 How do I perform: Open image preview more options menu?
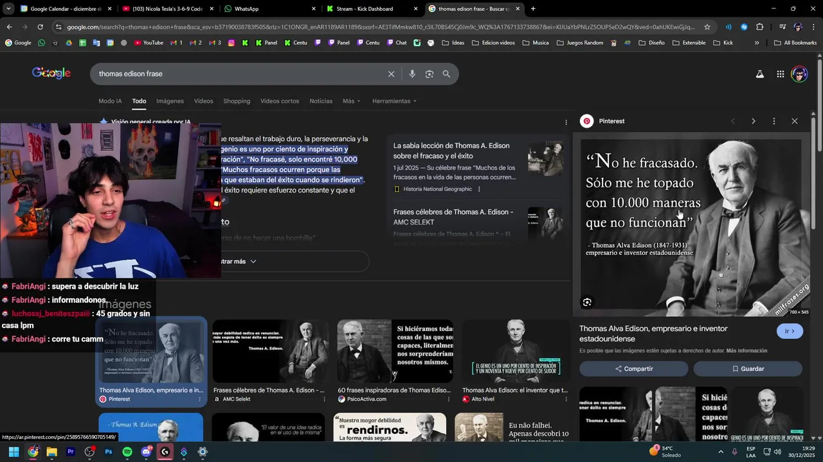[773, 121]
